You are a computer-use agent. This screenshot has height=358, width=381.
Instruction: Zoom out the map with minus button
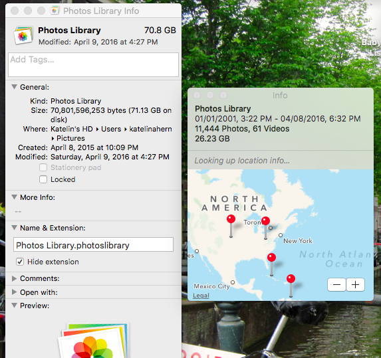pyautogui.click(x=336, y=284)
